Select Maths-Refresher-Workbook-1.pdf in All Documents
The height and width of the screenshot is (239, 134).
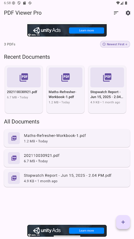[67, 138]
